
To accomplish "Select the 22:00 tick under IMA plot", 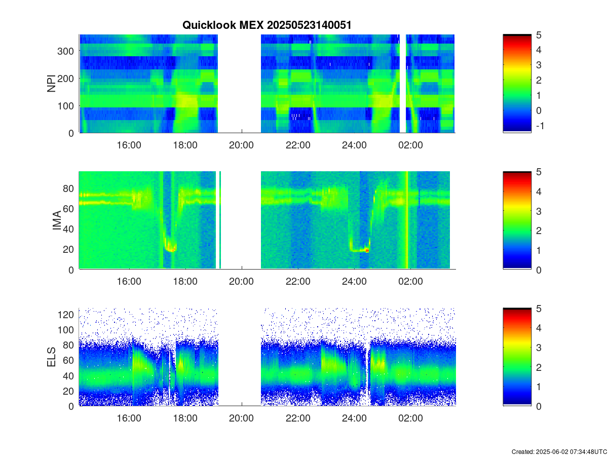I will (298, 282).
